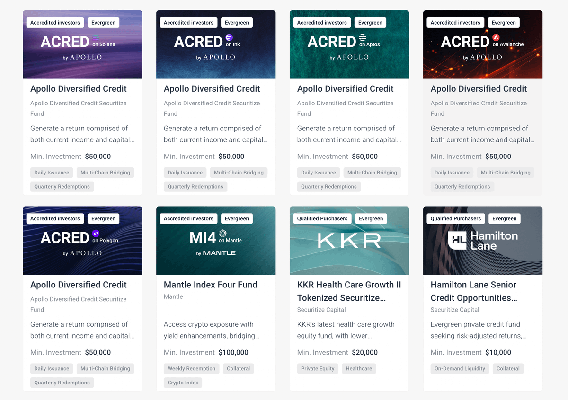This screenshot has height=400, width=568.
Task: Open Apollo Diversified Credit title on Aptos card
Action: click(346, 89)
